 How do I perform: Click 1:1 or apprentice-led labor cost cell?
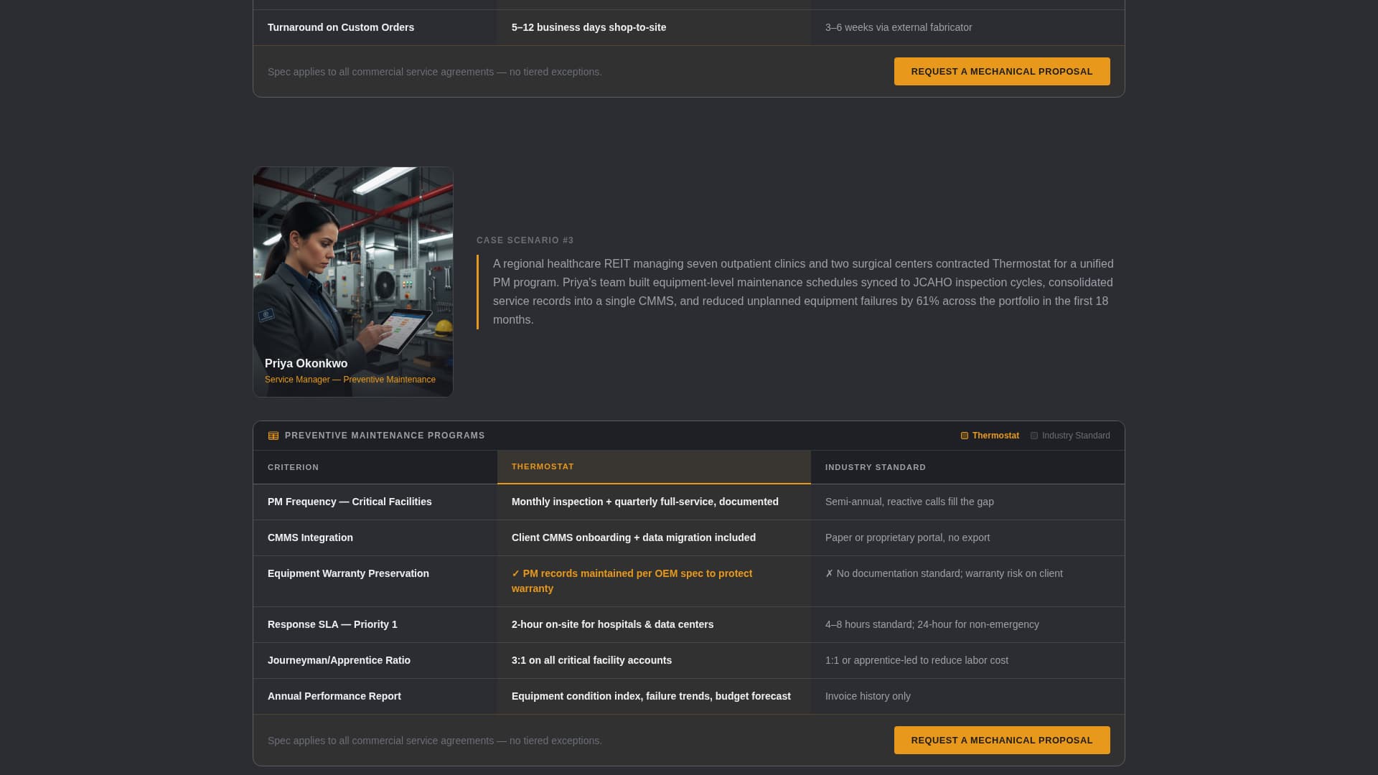pos(967,660)
